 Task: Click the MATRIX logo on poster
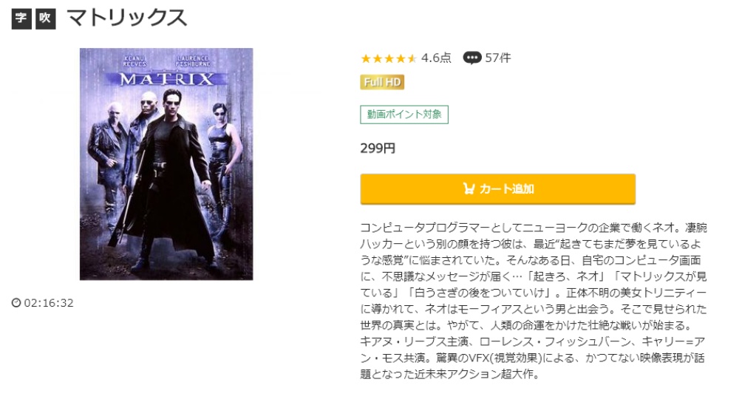pyautogui.click(x=166, y=79)
